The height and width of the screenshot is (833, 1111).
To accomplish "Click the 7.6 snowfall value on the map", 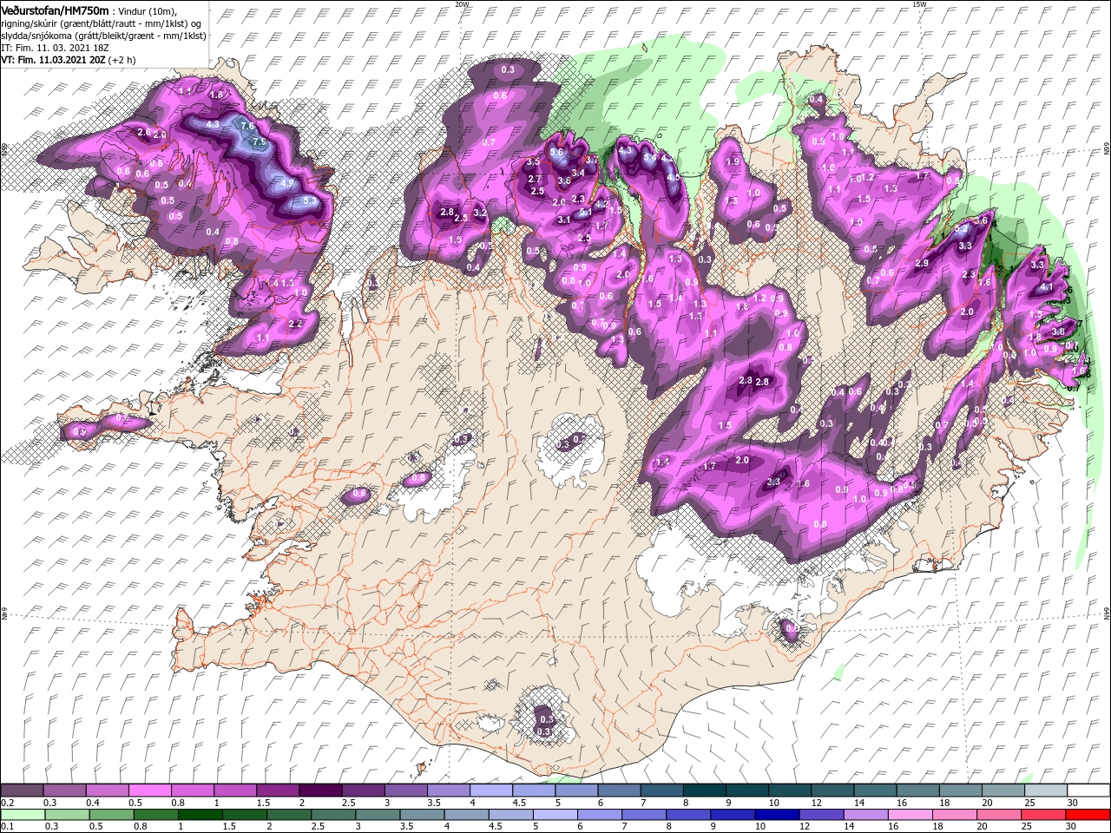I will (247, 127).
